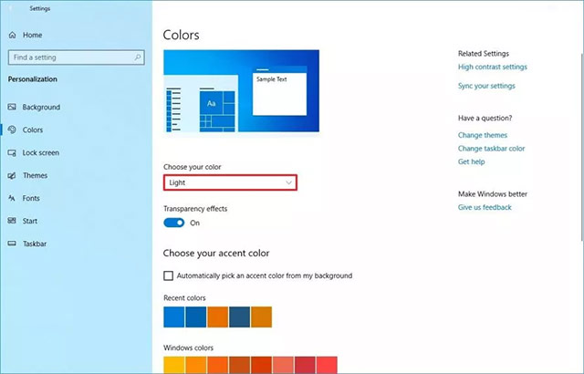Viewport: 584px width, 374px height.
Task: Click the Home icon in sidebar
Action: pyautogui.click(x=12, y=35)
